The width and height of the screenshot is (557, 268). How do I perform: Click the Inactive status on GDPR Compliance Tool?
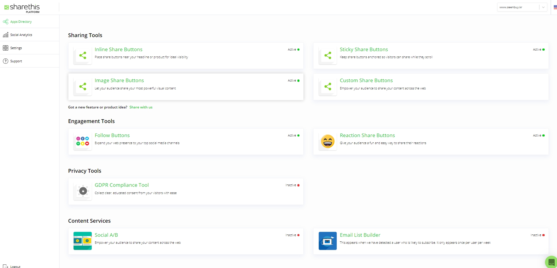pos(292,185)
